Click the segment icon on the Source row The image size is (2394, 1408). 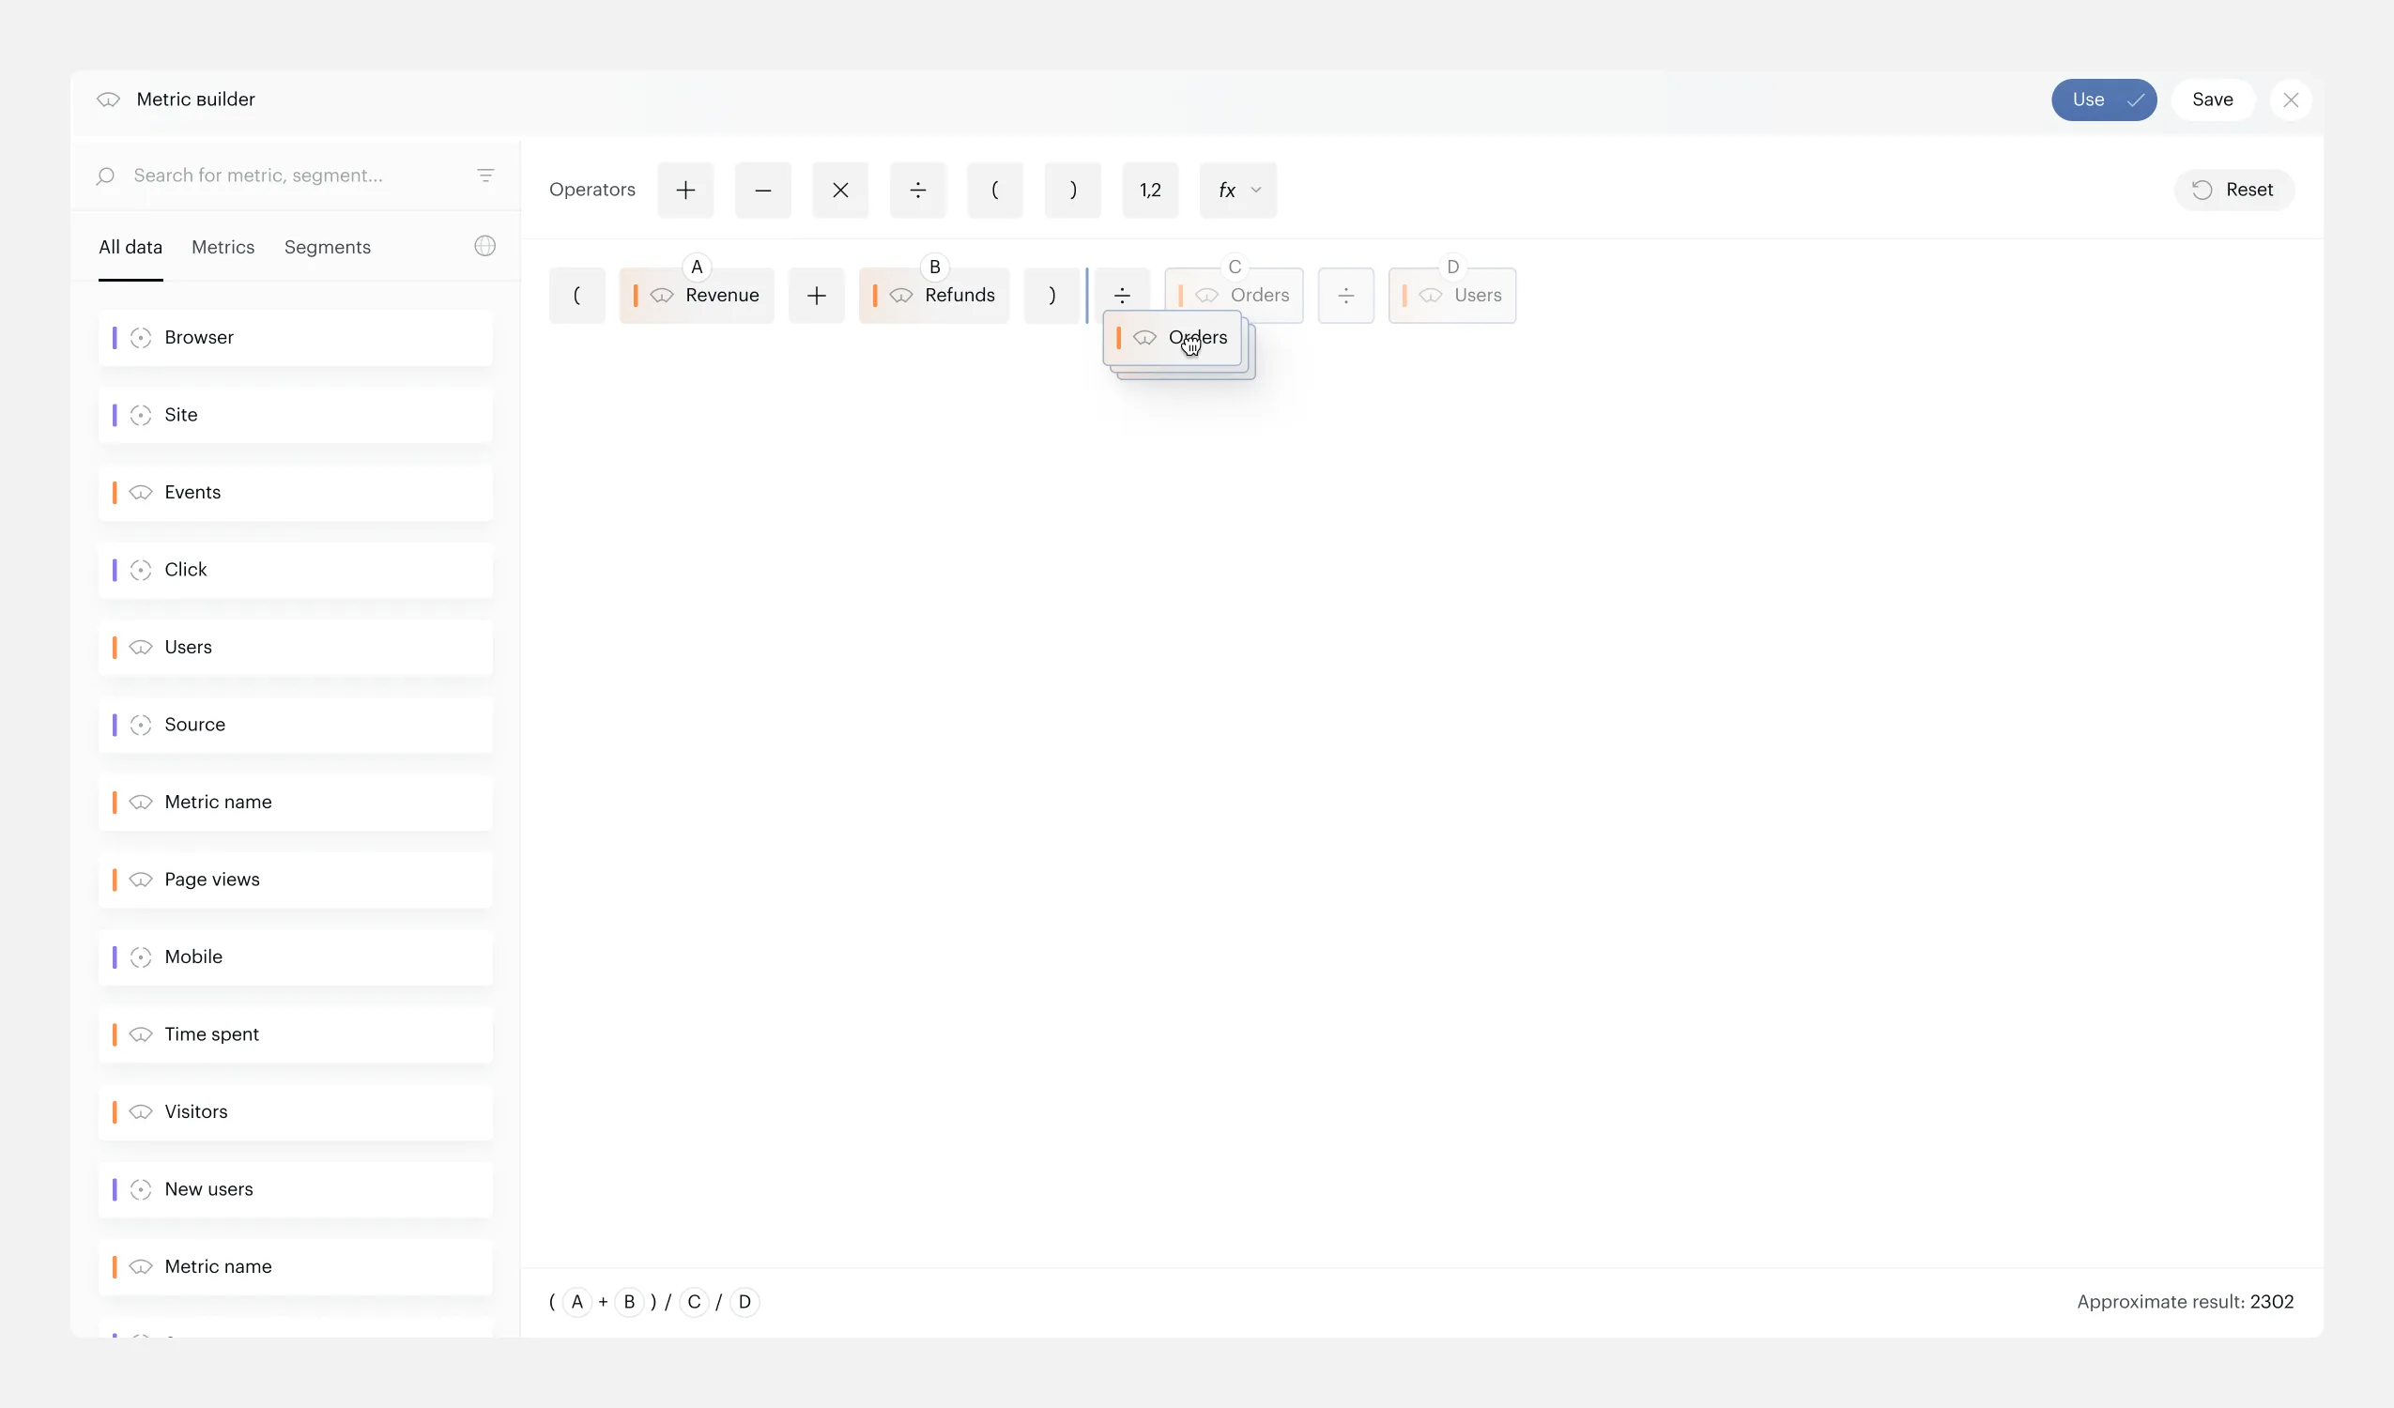(x=141, y=725)
